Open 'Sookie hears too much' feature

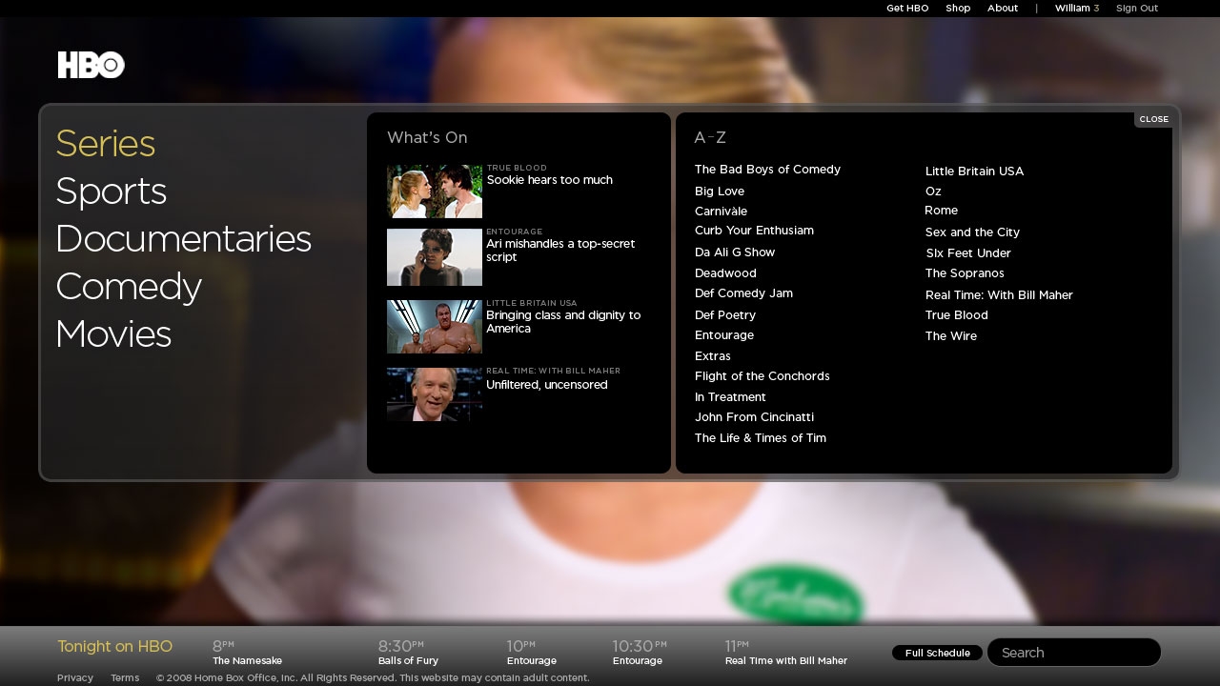549,180
